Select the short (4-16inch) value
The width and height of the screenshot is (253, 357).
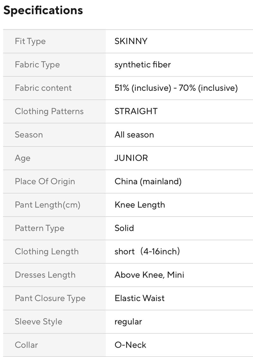(147, 252)
